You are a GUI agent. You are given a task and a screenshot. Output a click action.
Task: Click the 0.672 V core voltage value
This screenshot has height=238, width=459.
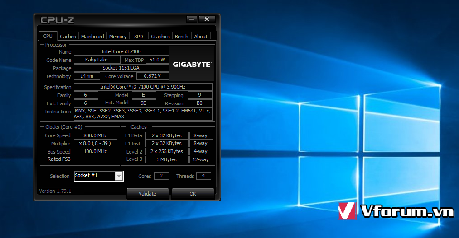click(x=153, y=76)
